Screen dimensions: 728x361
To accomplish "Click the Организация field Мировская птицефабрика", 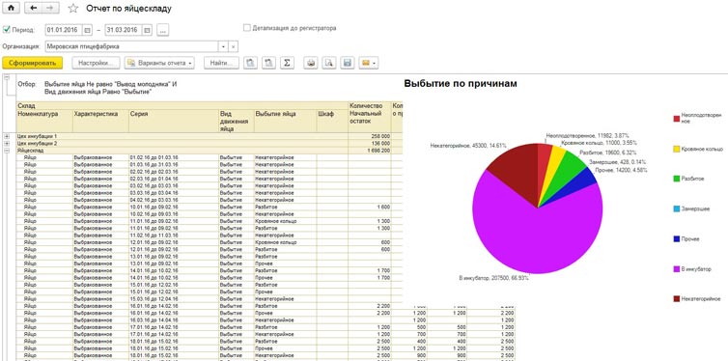I will [x=132, y=46].
